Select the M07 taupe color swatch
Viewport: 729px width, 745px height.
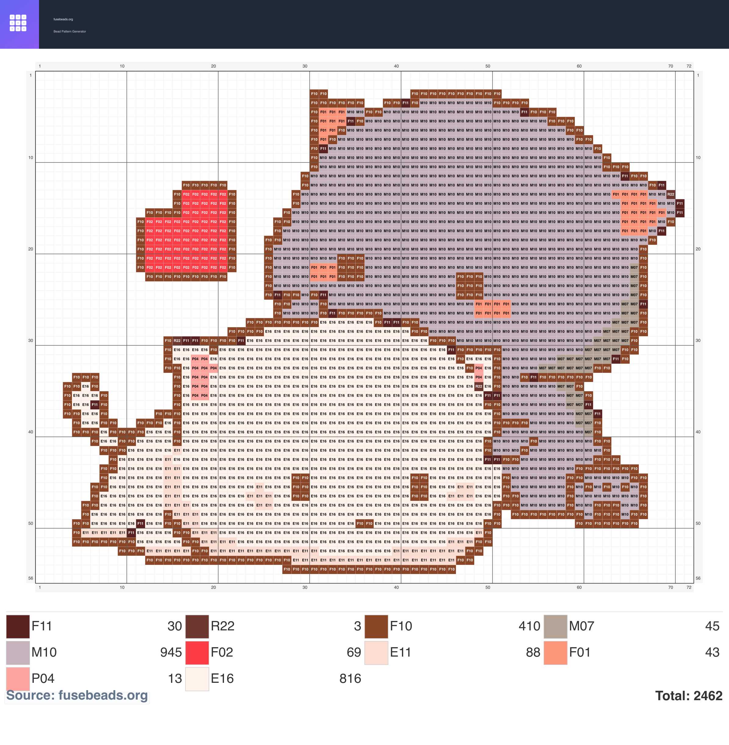[x=556, y=626]
